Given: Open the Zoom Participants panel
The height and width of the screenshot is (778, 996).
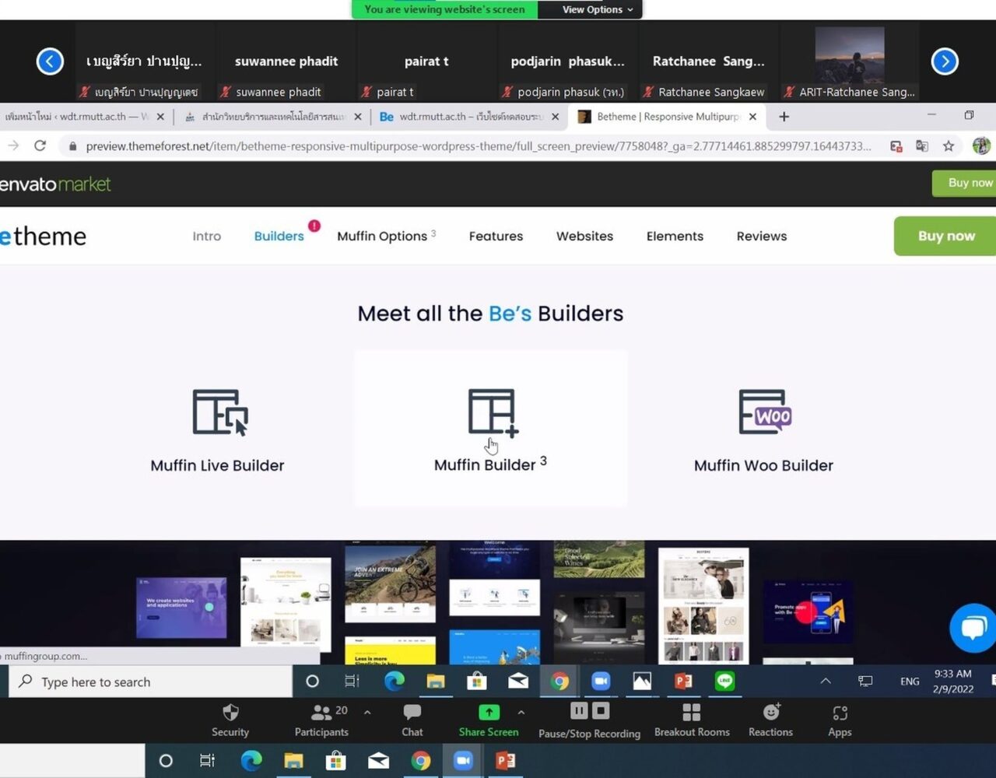Looking at the screenshot, I should [x=322, y=720].
